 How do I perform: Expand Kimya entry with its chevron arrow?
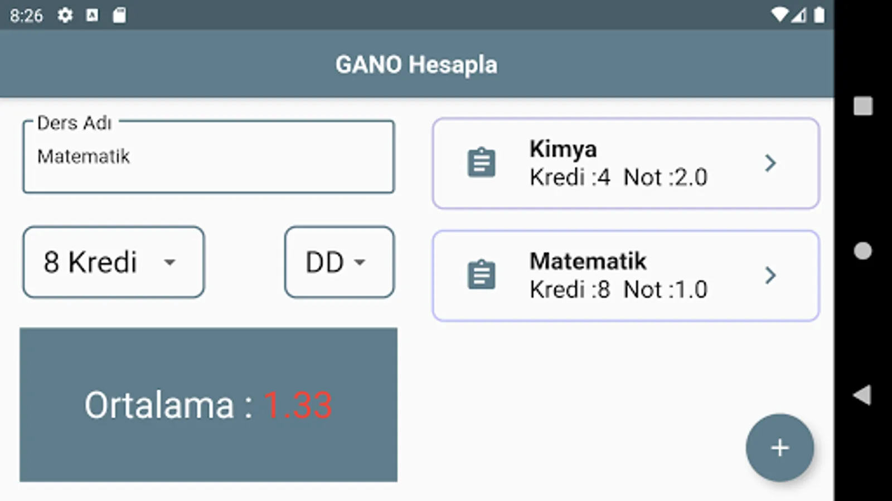[770, 163]
